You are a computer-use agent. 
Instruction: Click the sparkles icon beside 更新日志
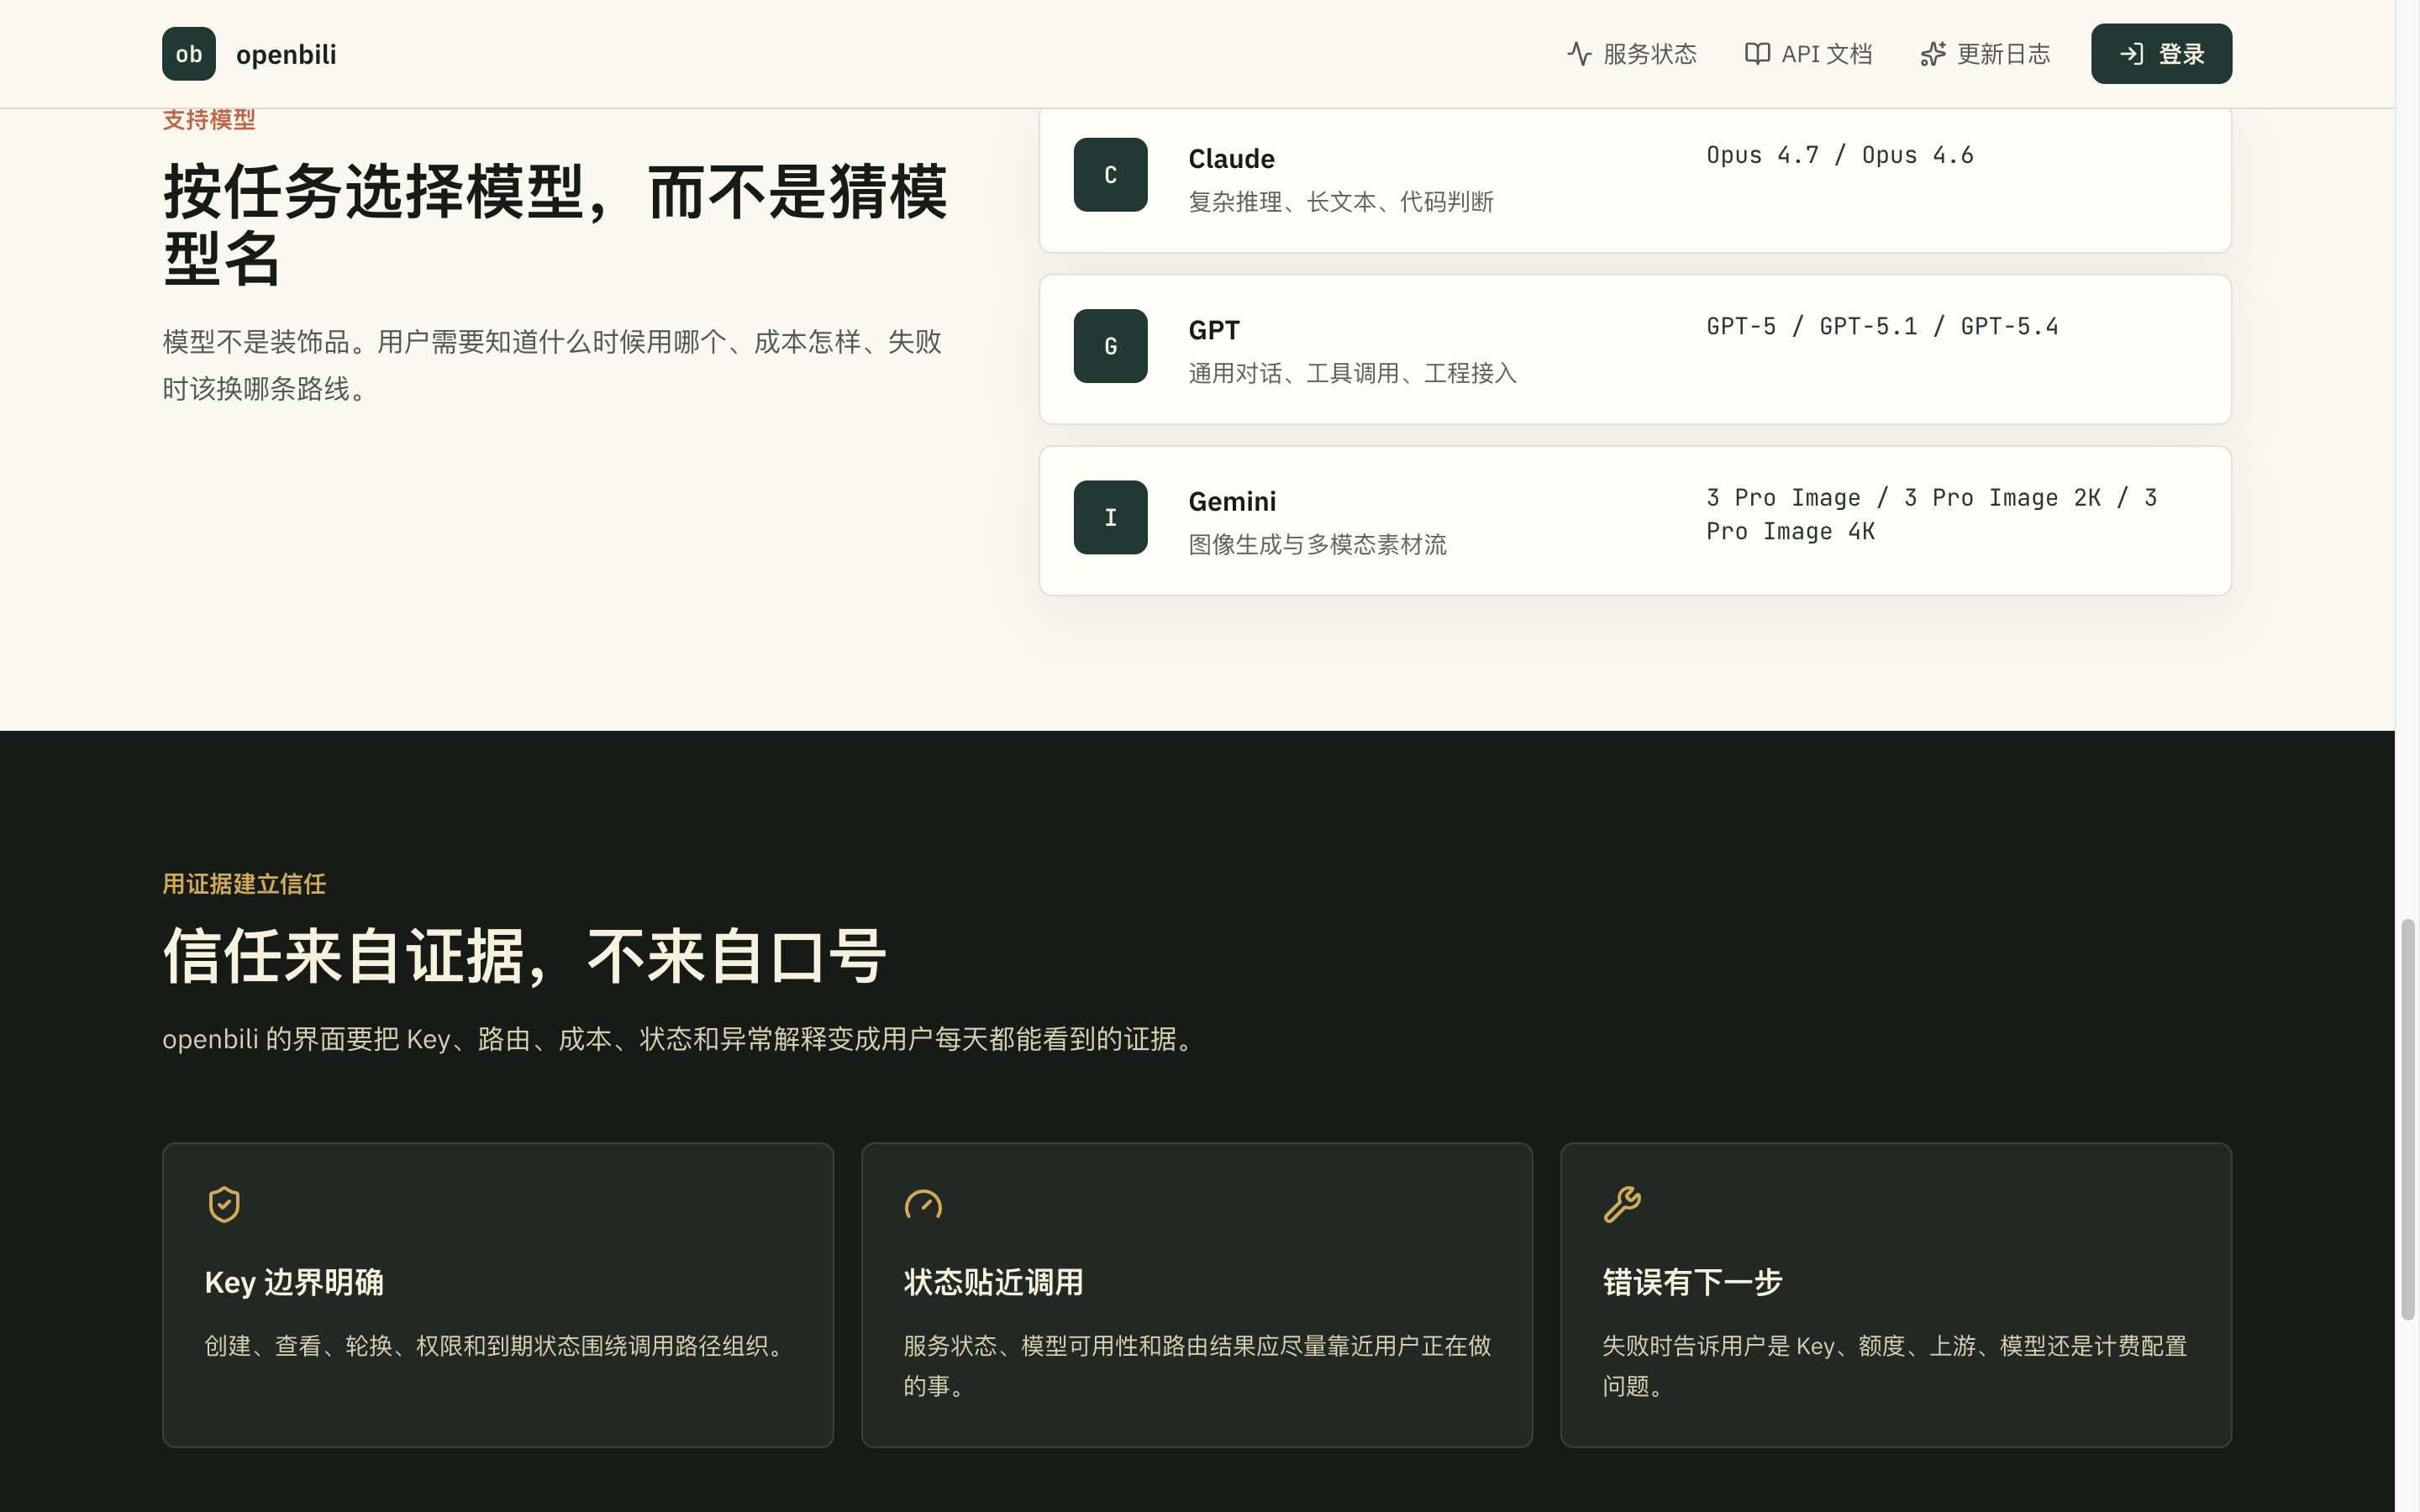1933,54
